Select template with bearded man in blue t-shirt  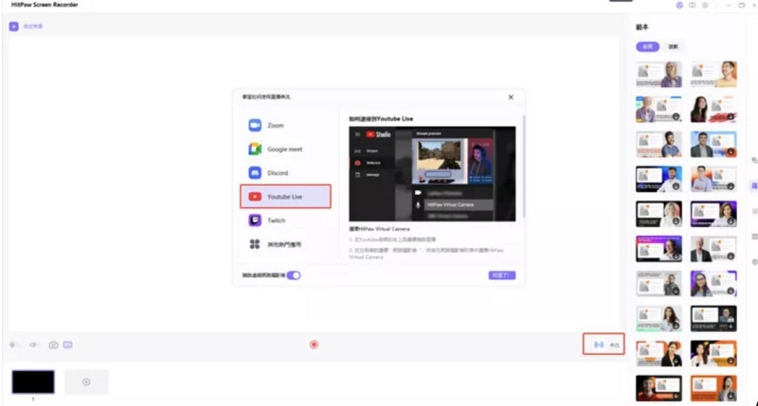659,144
